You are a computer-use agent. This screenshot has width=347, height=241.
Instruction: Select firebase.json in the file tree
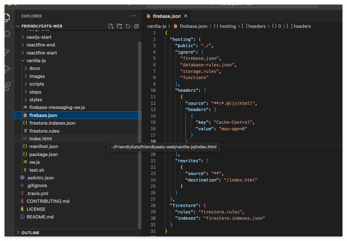(x=78, y=115)
